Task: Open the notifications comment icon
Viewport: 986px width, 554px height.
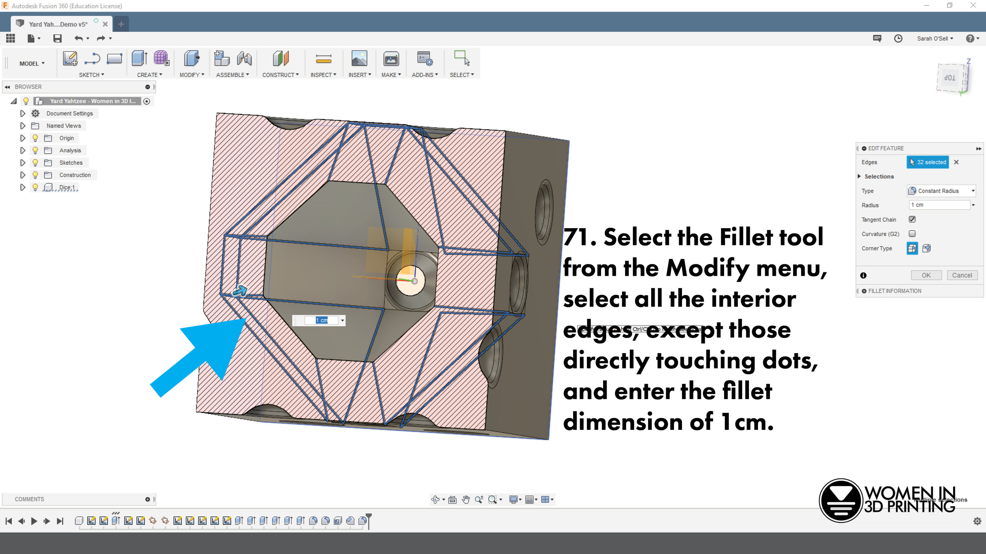Action: (877, 38)
